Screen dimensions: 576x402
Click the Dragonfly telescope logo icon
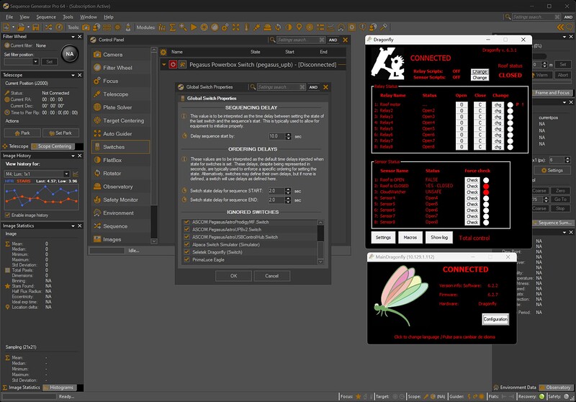tap(387, 63)
